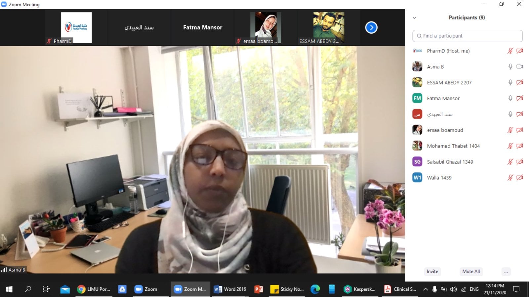The width and height of the screenshot is (529, 297).
Task: Switch to Word 2016 in taskbar
Action: point(230,289)
